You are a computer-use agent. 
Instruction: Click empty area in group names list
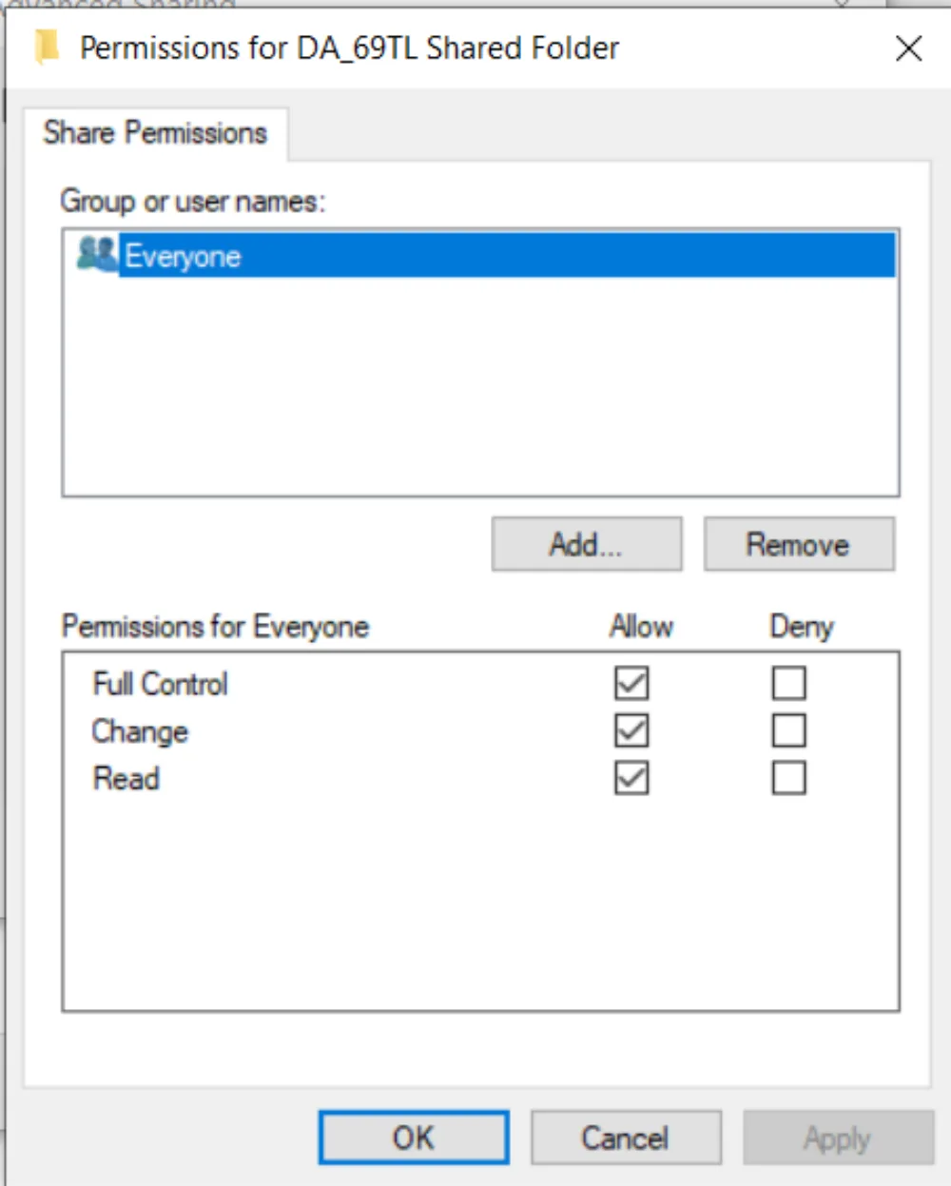tap(480, 385)
